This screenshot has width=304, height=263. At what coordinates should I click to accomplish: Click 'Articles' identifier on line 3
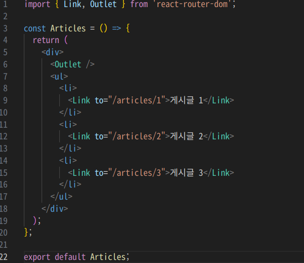pos(68,28)
